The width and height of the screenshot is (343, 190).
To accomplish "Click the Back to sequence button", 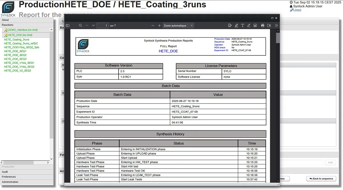I will (321, 178).
